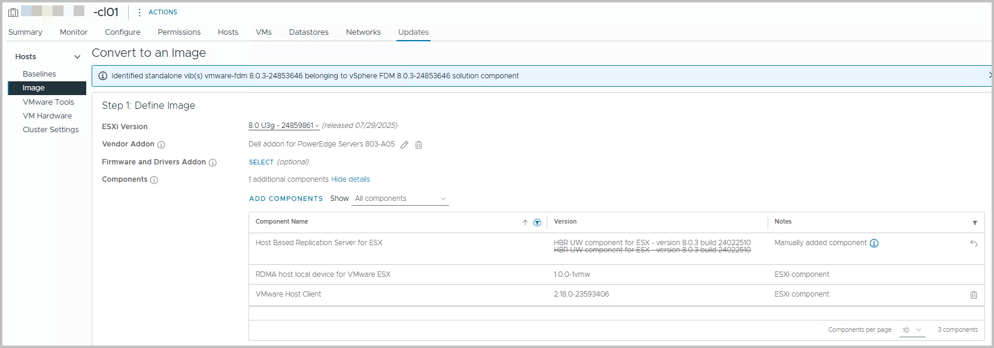Open the Show All components dropdown

400,199
